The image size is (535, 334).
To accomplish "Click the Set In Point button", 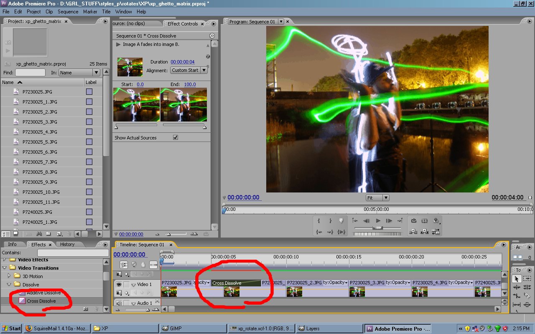I will click(x=319, y=220).
